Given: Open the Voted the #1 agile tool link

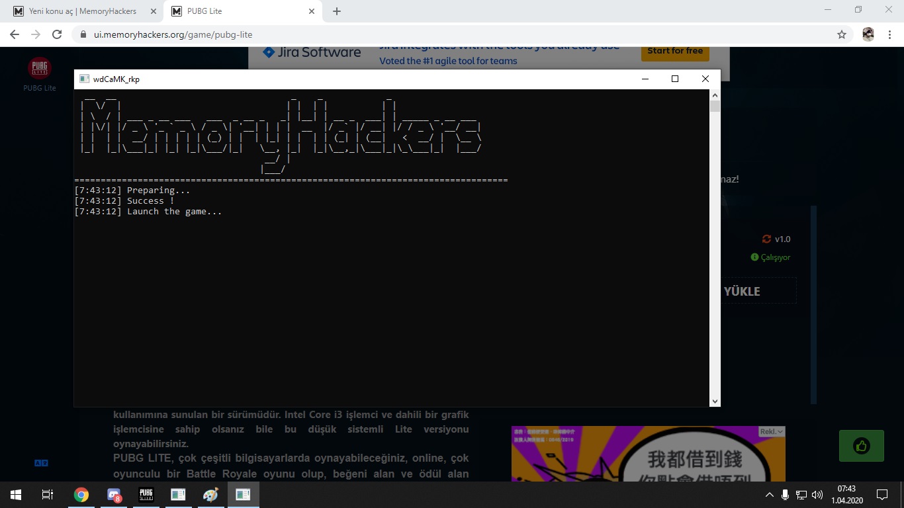Looking at the screenshot, I should click(448, 61).
